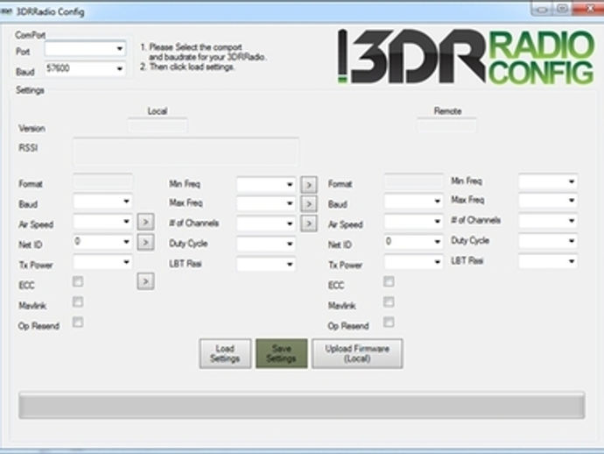Screen dimensions: 604x454
Task: Click the Save Settings button
Action: 282,354
